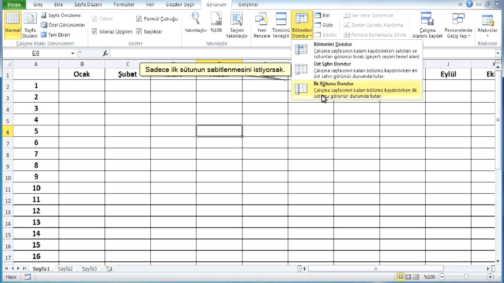504x283 pixels.
Task: Select the Normal workbook view
Action: click(x=13, y=24)
